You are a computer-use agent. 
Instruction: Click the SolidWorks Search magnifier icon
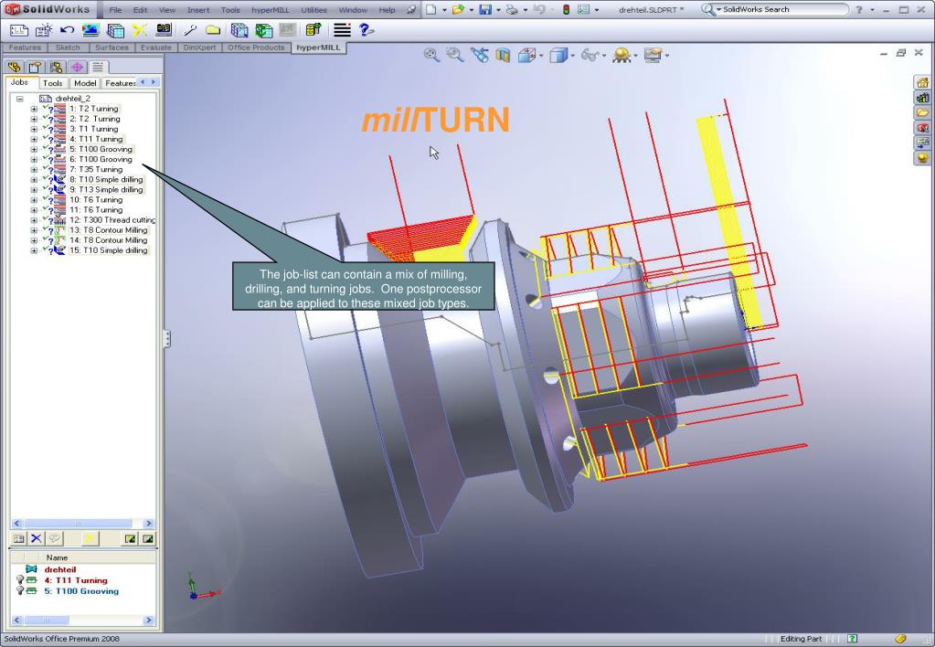[x=707, y=9]
